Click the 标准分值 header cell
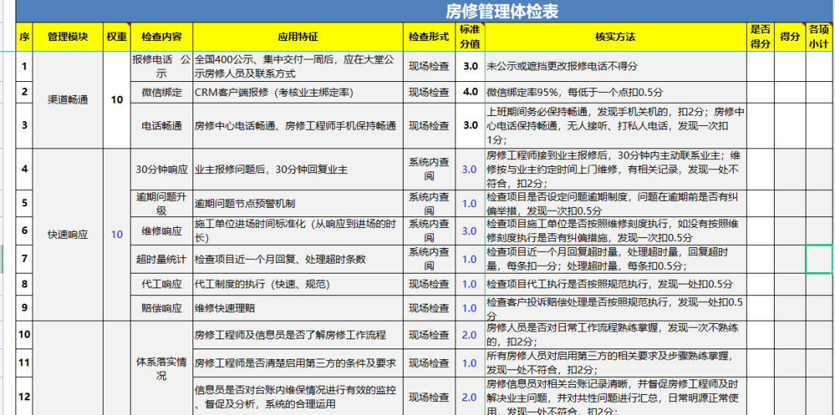This screenshot has height=415, width=835. (x=470, y=37)
